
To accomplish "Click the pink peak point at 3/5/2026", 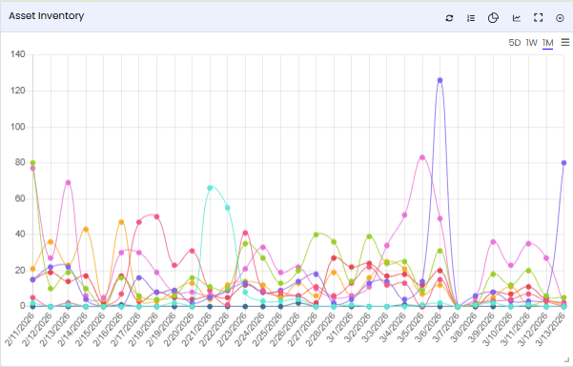I will (x=422, y=157).
